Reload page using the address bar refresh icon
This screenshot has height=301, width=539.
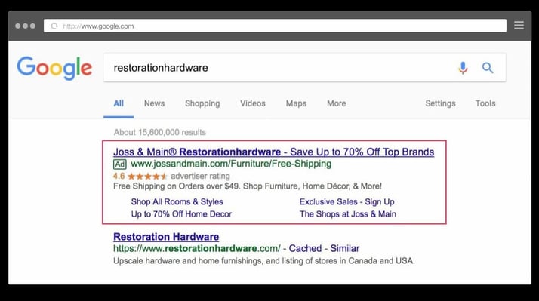pyautogui.click(x=54, y=26)
